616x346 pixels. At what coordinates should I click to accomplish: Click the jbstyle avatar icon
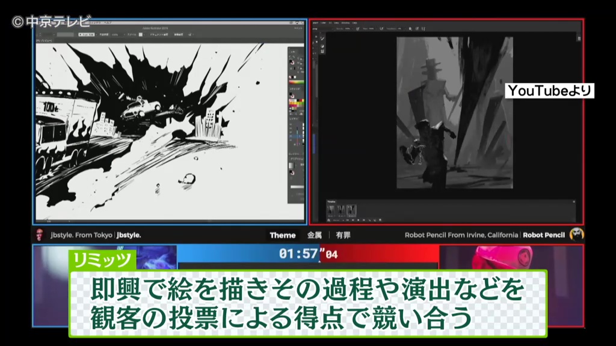point(40,235)
